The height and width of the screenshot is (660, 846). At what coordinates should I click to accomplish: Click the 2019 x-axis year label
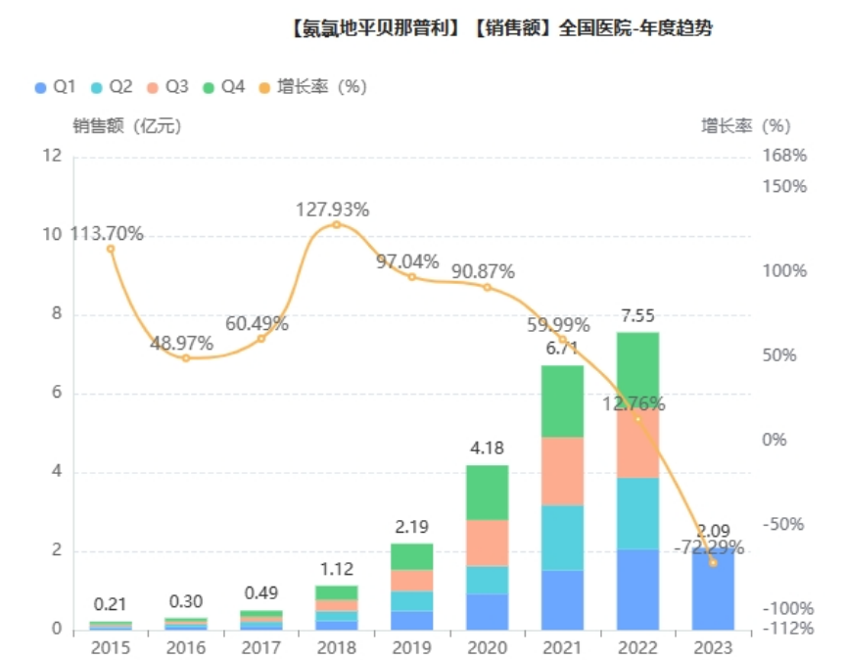[x=411, y=647]
